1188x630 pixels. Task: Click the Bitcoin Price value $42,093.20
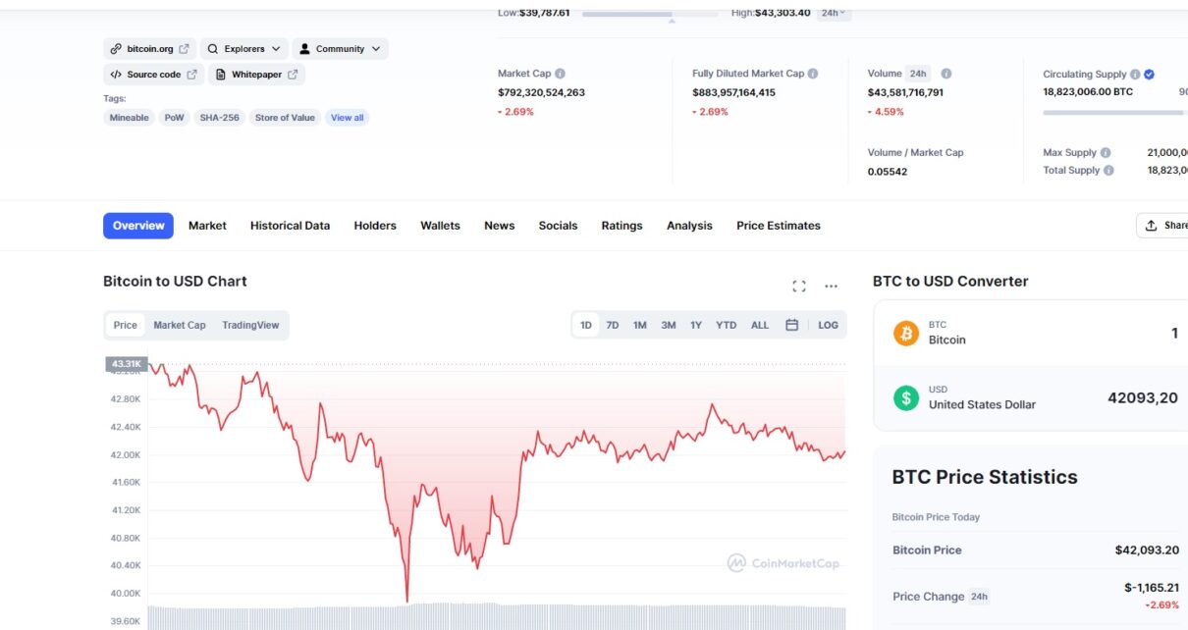(x=1147, y=551)
